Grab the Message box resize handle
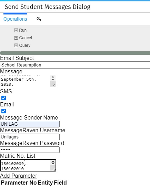The width and height of the screenshot is (150, 187). tap(54, 85)
